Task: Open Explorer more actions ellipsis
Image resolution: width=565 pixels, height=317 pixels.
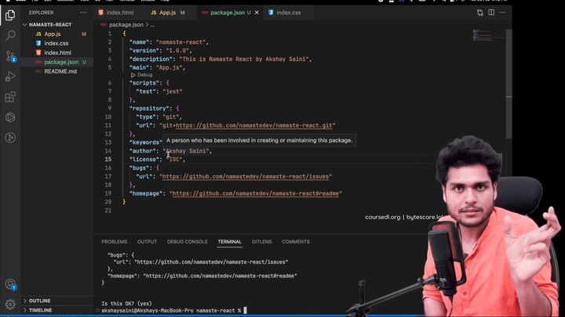Action: tap(83, 13)
